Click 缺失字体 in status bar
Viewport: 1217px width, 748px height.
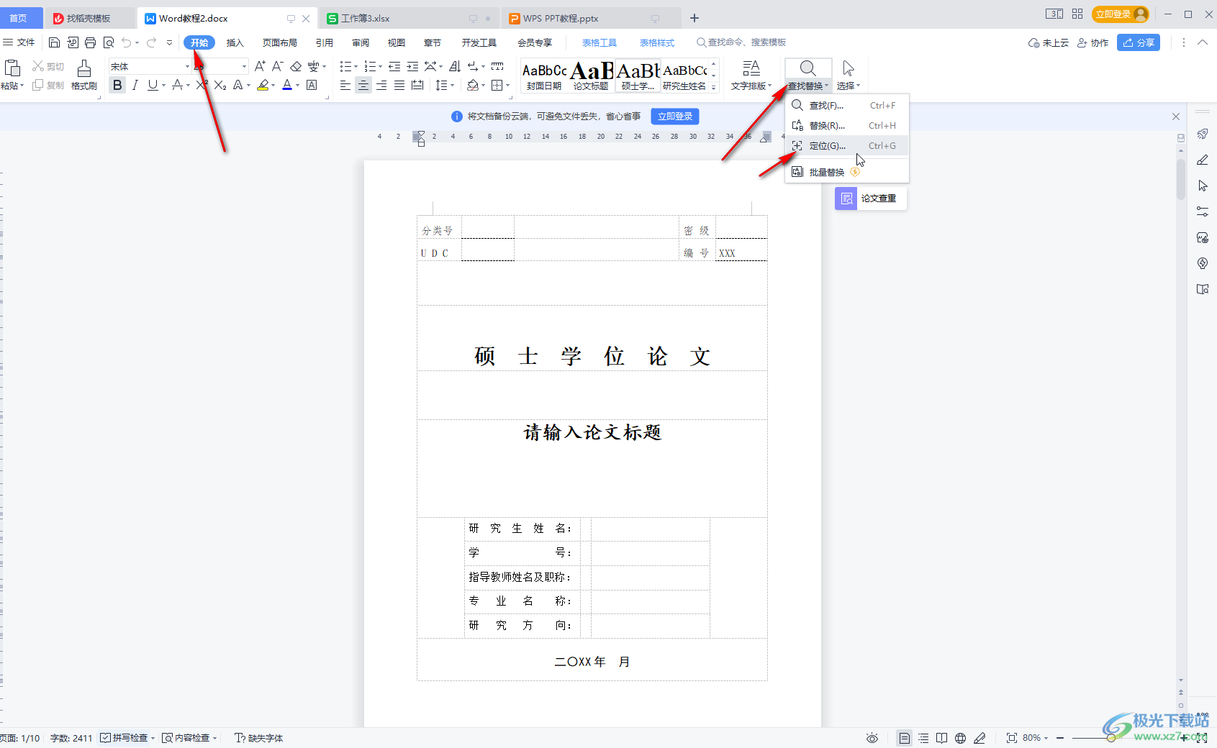pos(259,738)
